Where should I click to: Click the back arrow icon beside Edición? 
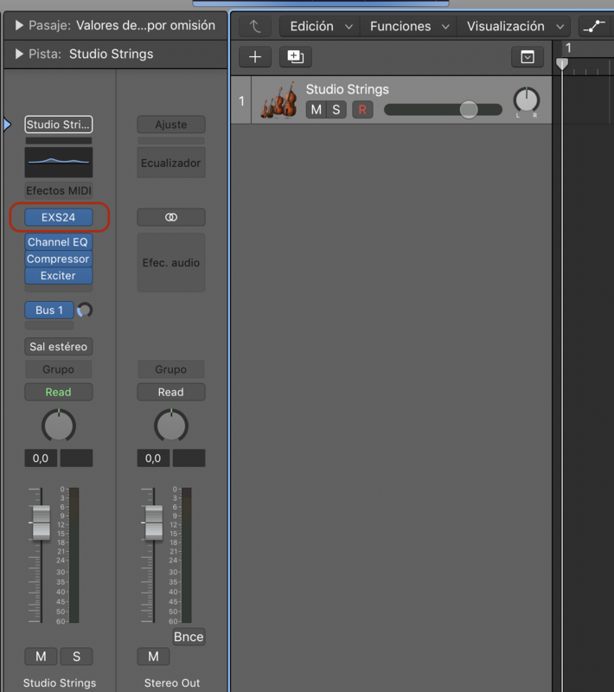[x=255, y=27]
